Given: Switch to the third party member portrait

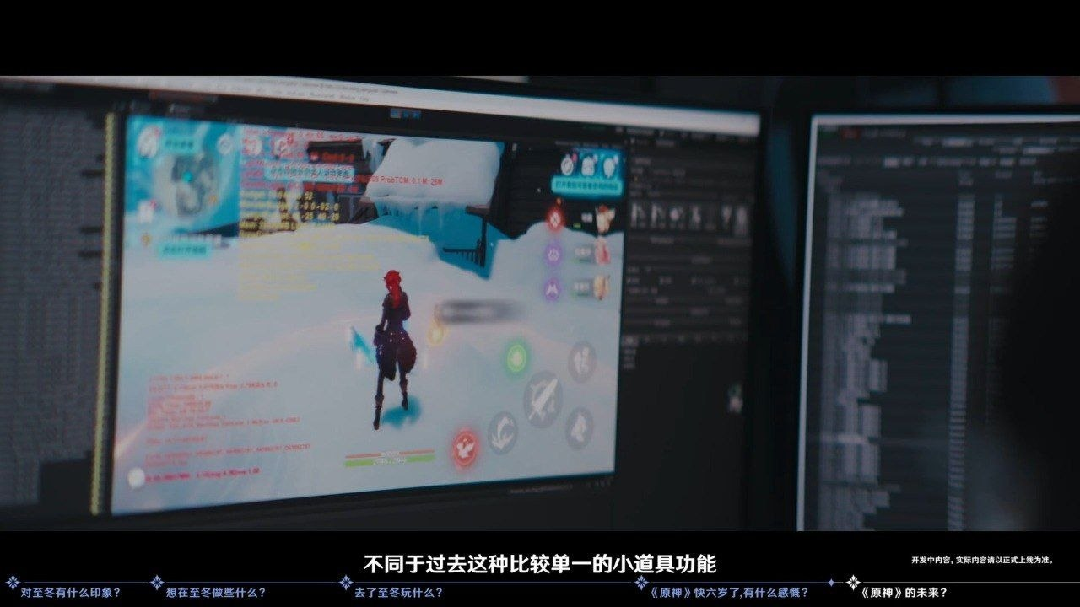Looking at the screenshot, I should 602,287.
